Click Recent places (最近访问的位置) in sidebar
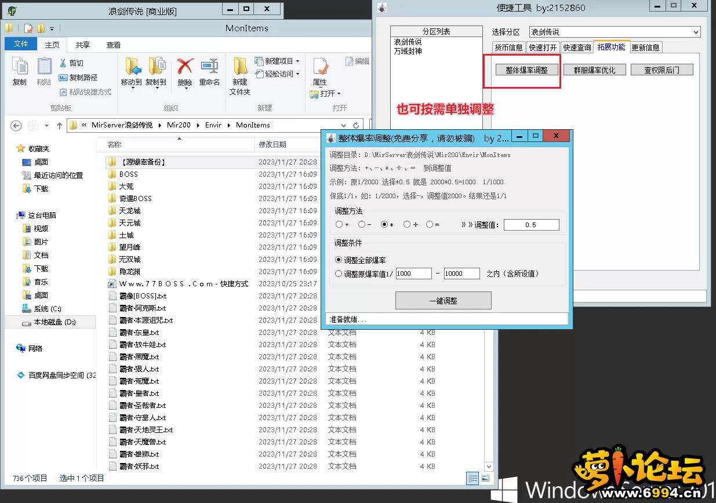Screen dimensions: 716x503 click(53, 175)
